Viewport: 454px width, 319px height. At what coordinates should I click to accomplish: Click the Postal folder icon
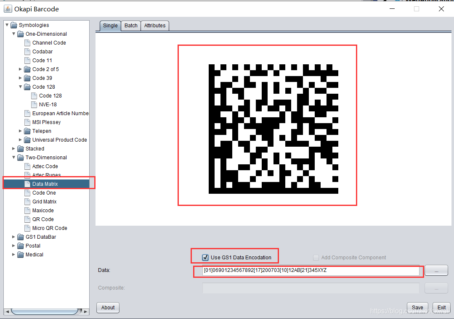[x=21, y=246]
